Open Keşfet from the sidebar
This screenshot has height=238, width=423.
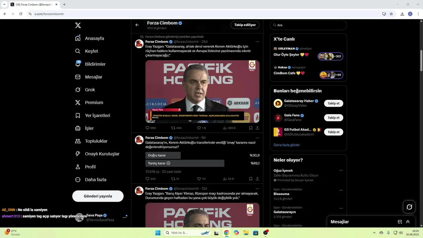pyautogui.click(x=87, y=51)
